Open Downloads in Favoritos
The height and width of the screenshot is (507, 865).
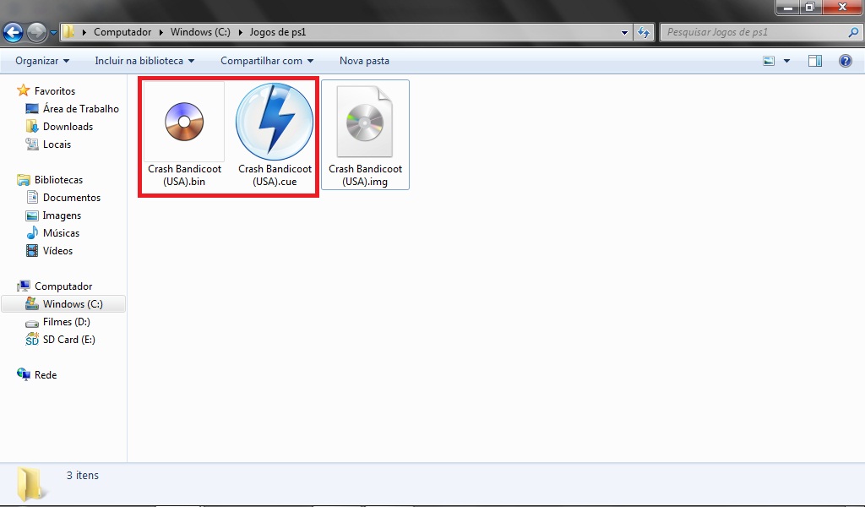(68, 127)
